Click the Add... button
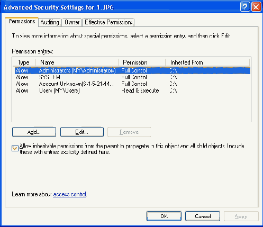 coord(34,132)
